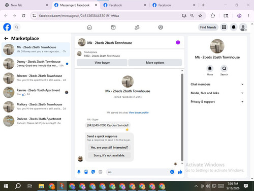Open the apps grid menu icon
Image resolution: width=254 pixels, height=191 pixels.
pos(224,27)
